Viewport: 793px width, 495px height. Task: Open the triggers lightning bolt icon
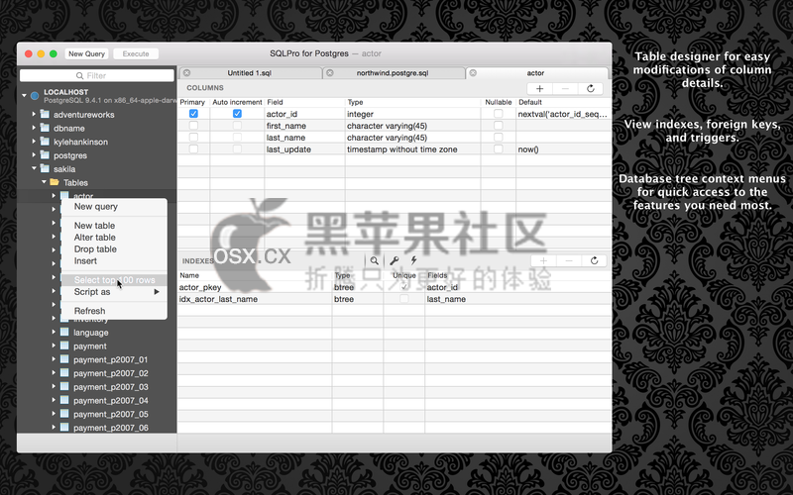coord(413,260)
